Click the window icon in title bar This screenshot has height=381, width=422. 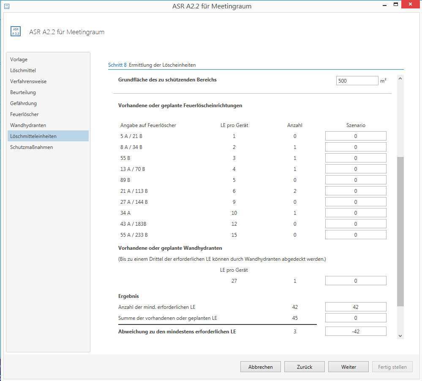tap(6, 6)
